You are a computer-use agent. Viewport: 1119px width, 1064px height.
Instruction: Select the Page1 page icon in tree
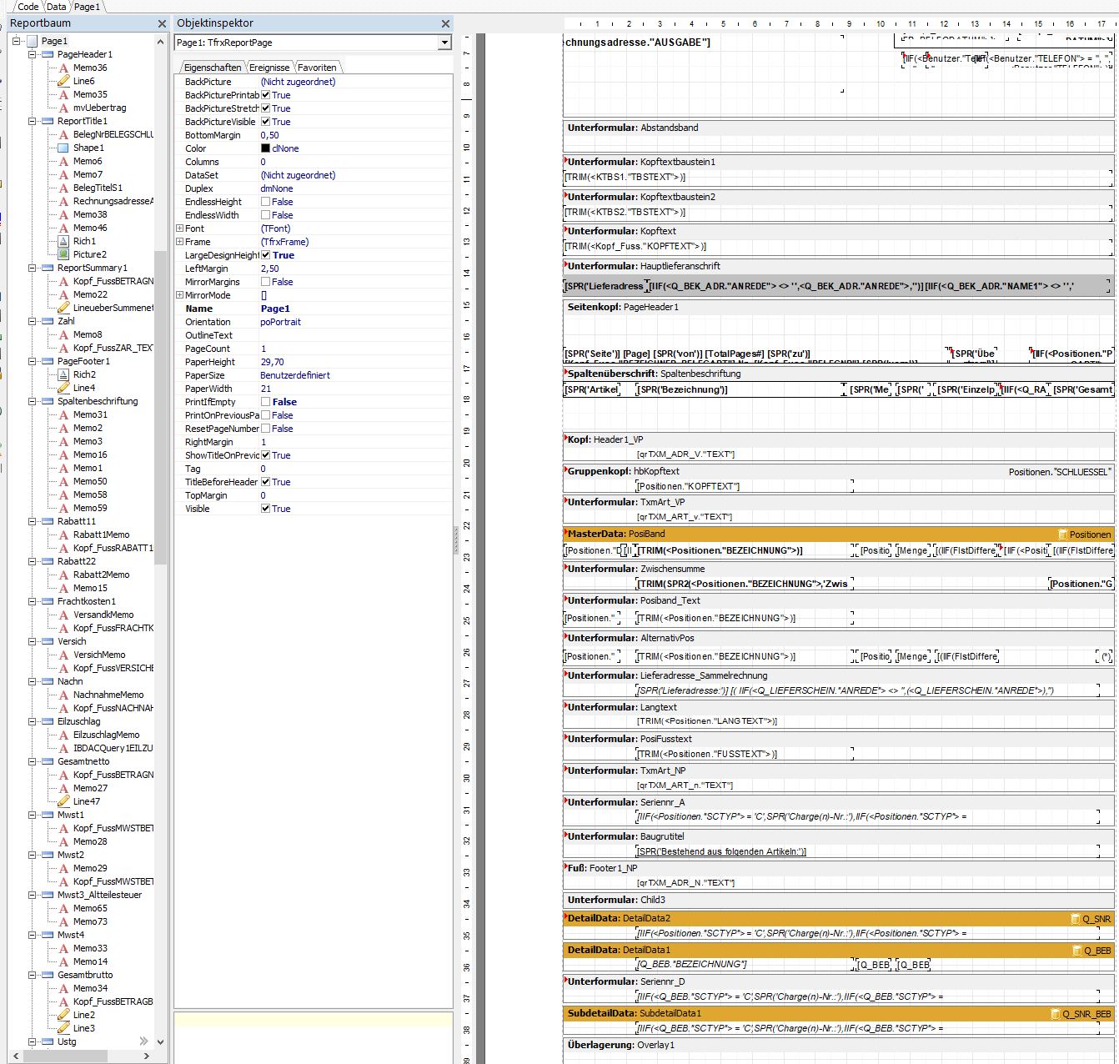click(x=33, y=41)
